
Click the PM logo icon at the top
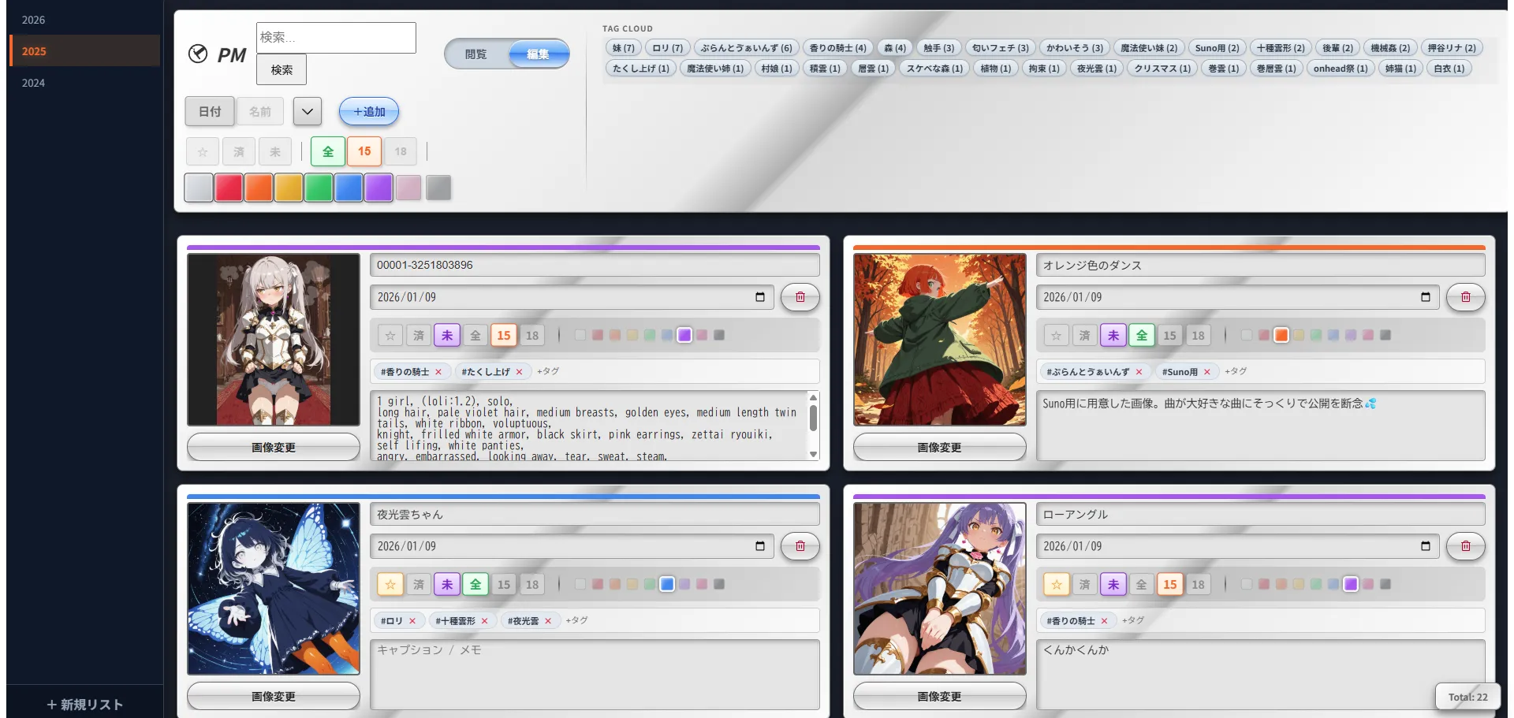coord(200,54)
